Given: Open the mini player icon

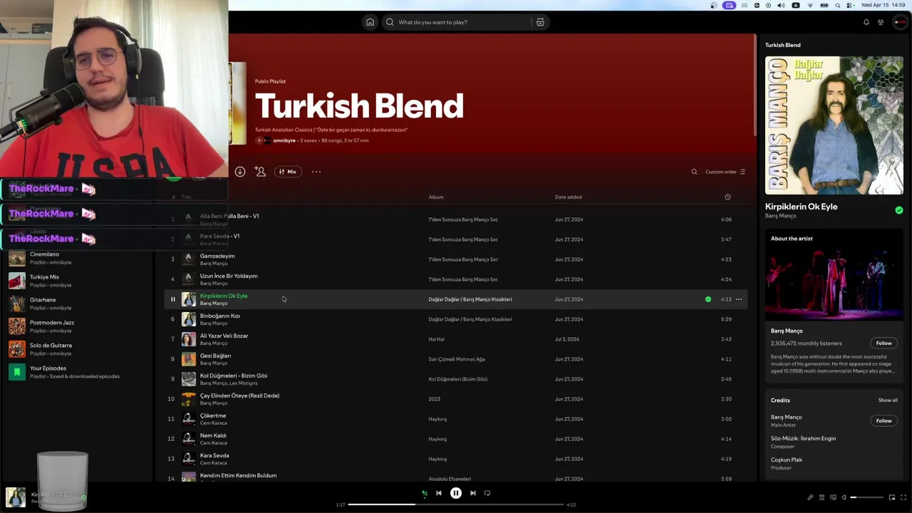Looking at the screenshot, I should pos(891,497).
